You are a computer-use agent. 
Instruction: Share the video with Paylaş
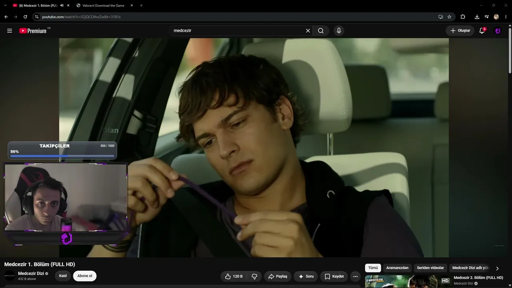click(278, 276)
